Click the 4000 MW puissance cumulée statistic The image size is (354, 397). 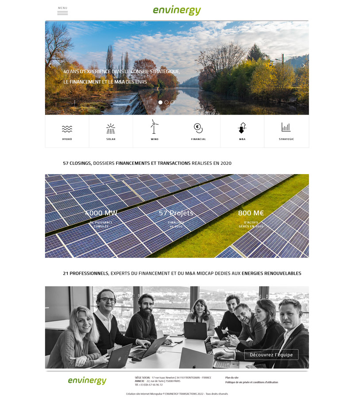(x=101, y=218)
